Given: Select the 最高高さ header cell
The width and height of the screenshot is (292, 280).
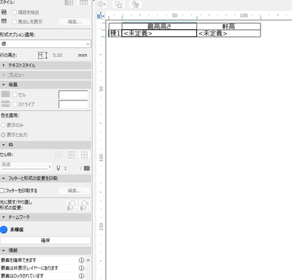Looking at the screenshot, I should tap(159, 26).
